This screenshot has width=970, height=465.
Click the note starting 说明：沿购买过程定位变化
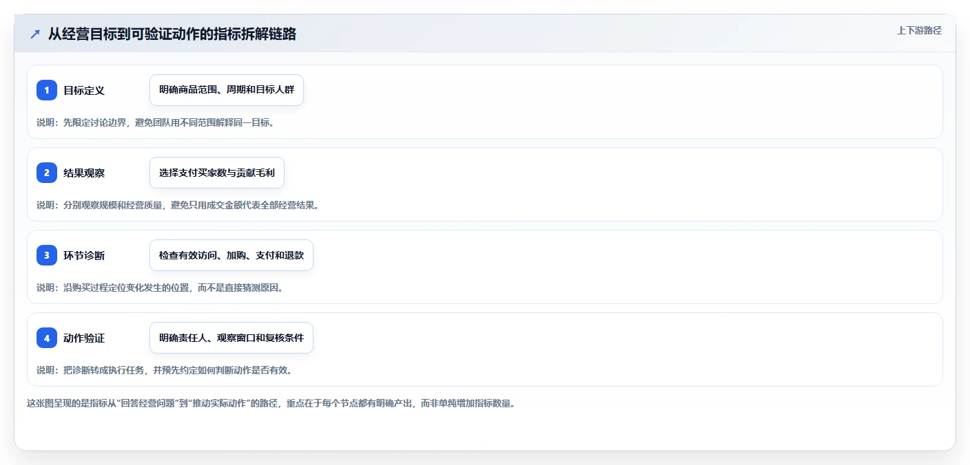160,288
